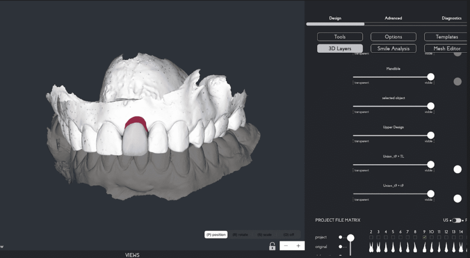
Task: Click the tooth 9 icon in matrix
Action: click(424, 247)
